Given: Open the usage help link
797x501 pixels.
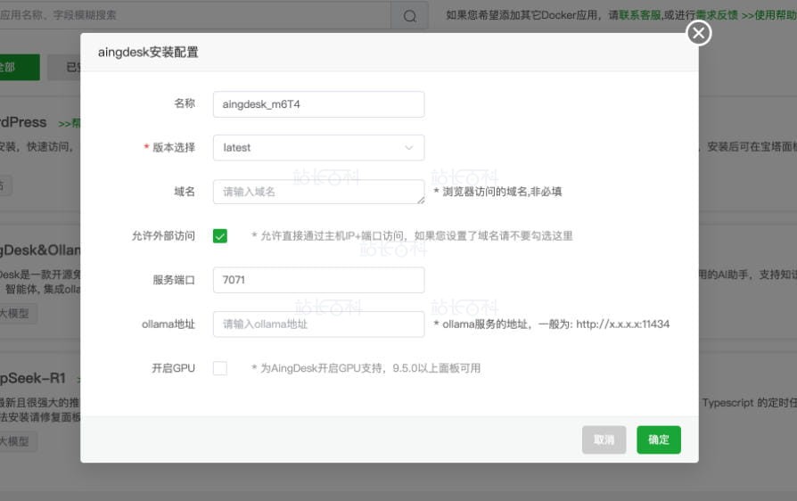Looking at the screenshot, I should tap(769, 15).
